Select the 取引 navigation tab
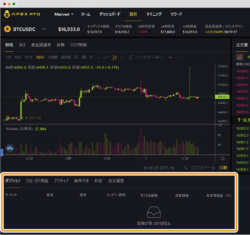 tap(133, 14)
